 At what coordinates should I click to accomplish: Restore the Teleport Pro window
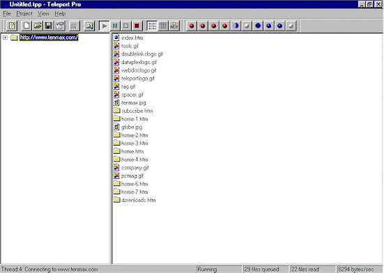point(369,4)
